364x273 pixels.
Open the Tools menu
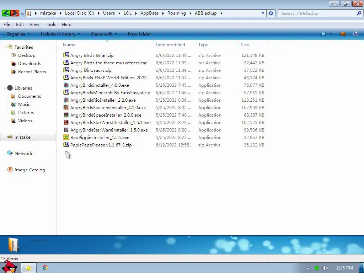[x=50, y=25]
